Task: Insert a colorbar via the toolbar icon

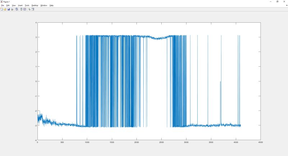Action: (21, 9)
